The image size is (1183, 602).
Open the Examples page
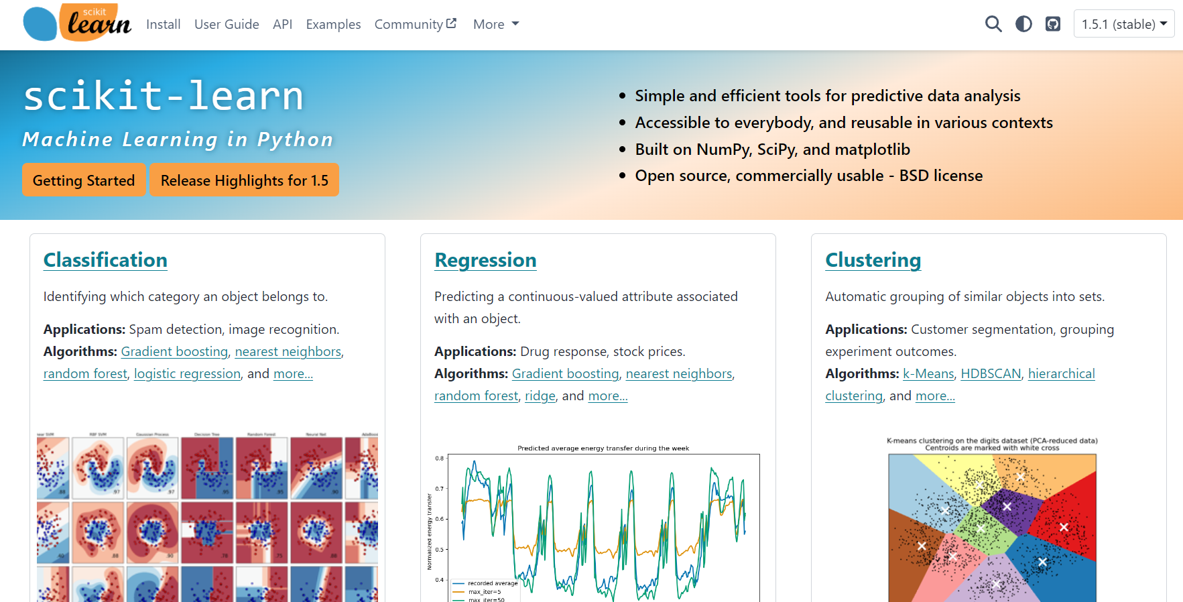(x=333, y=24)
